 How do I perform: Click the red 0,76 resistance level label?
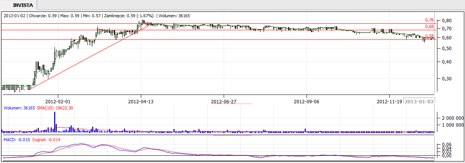pyautogui.click(x=429, y=20)
